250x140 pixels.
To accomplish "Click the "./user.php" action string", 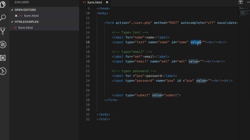I will (x=141, y=23).
